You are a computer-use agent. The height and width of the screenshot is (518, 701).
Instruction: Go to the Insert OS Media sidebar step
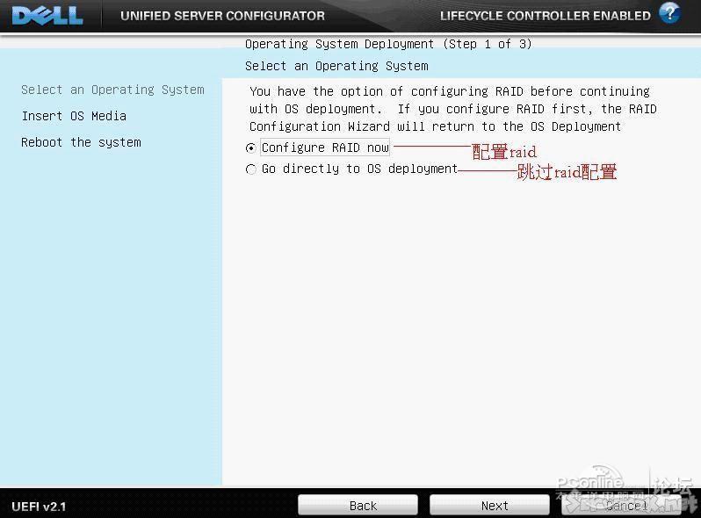(74, 116)
